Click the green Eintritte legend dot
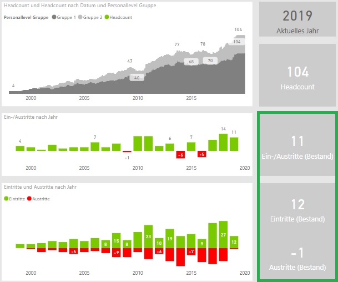The image size is (338, 282). pos(6,198)
